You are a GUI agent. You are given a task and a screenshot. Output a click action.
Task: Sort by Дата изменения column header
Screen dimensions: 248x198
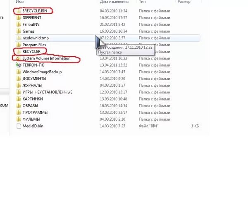[114, 2]
